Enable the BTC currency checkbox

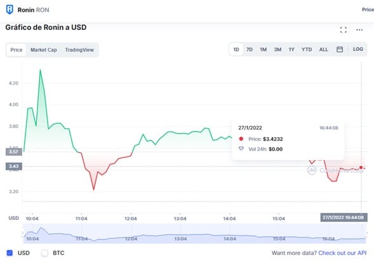tap(44, 253)
